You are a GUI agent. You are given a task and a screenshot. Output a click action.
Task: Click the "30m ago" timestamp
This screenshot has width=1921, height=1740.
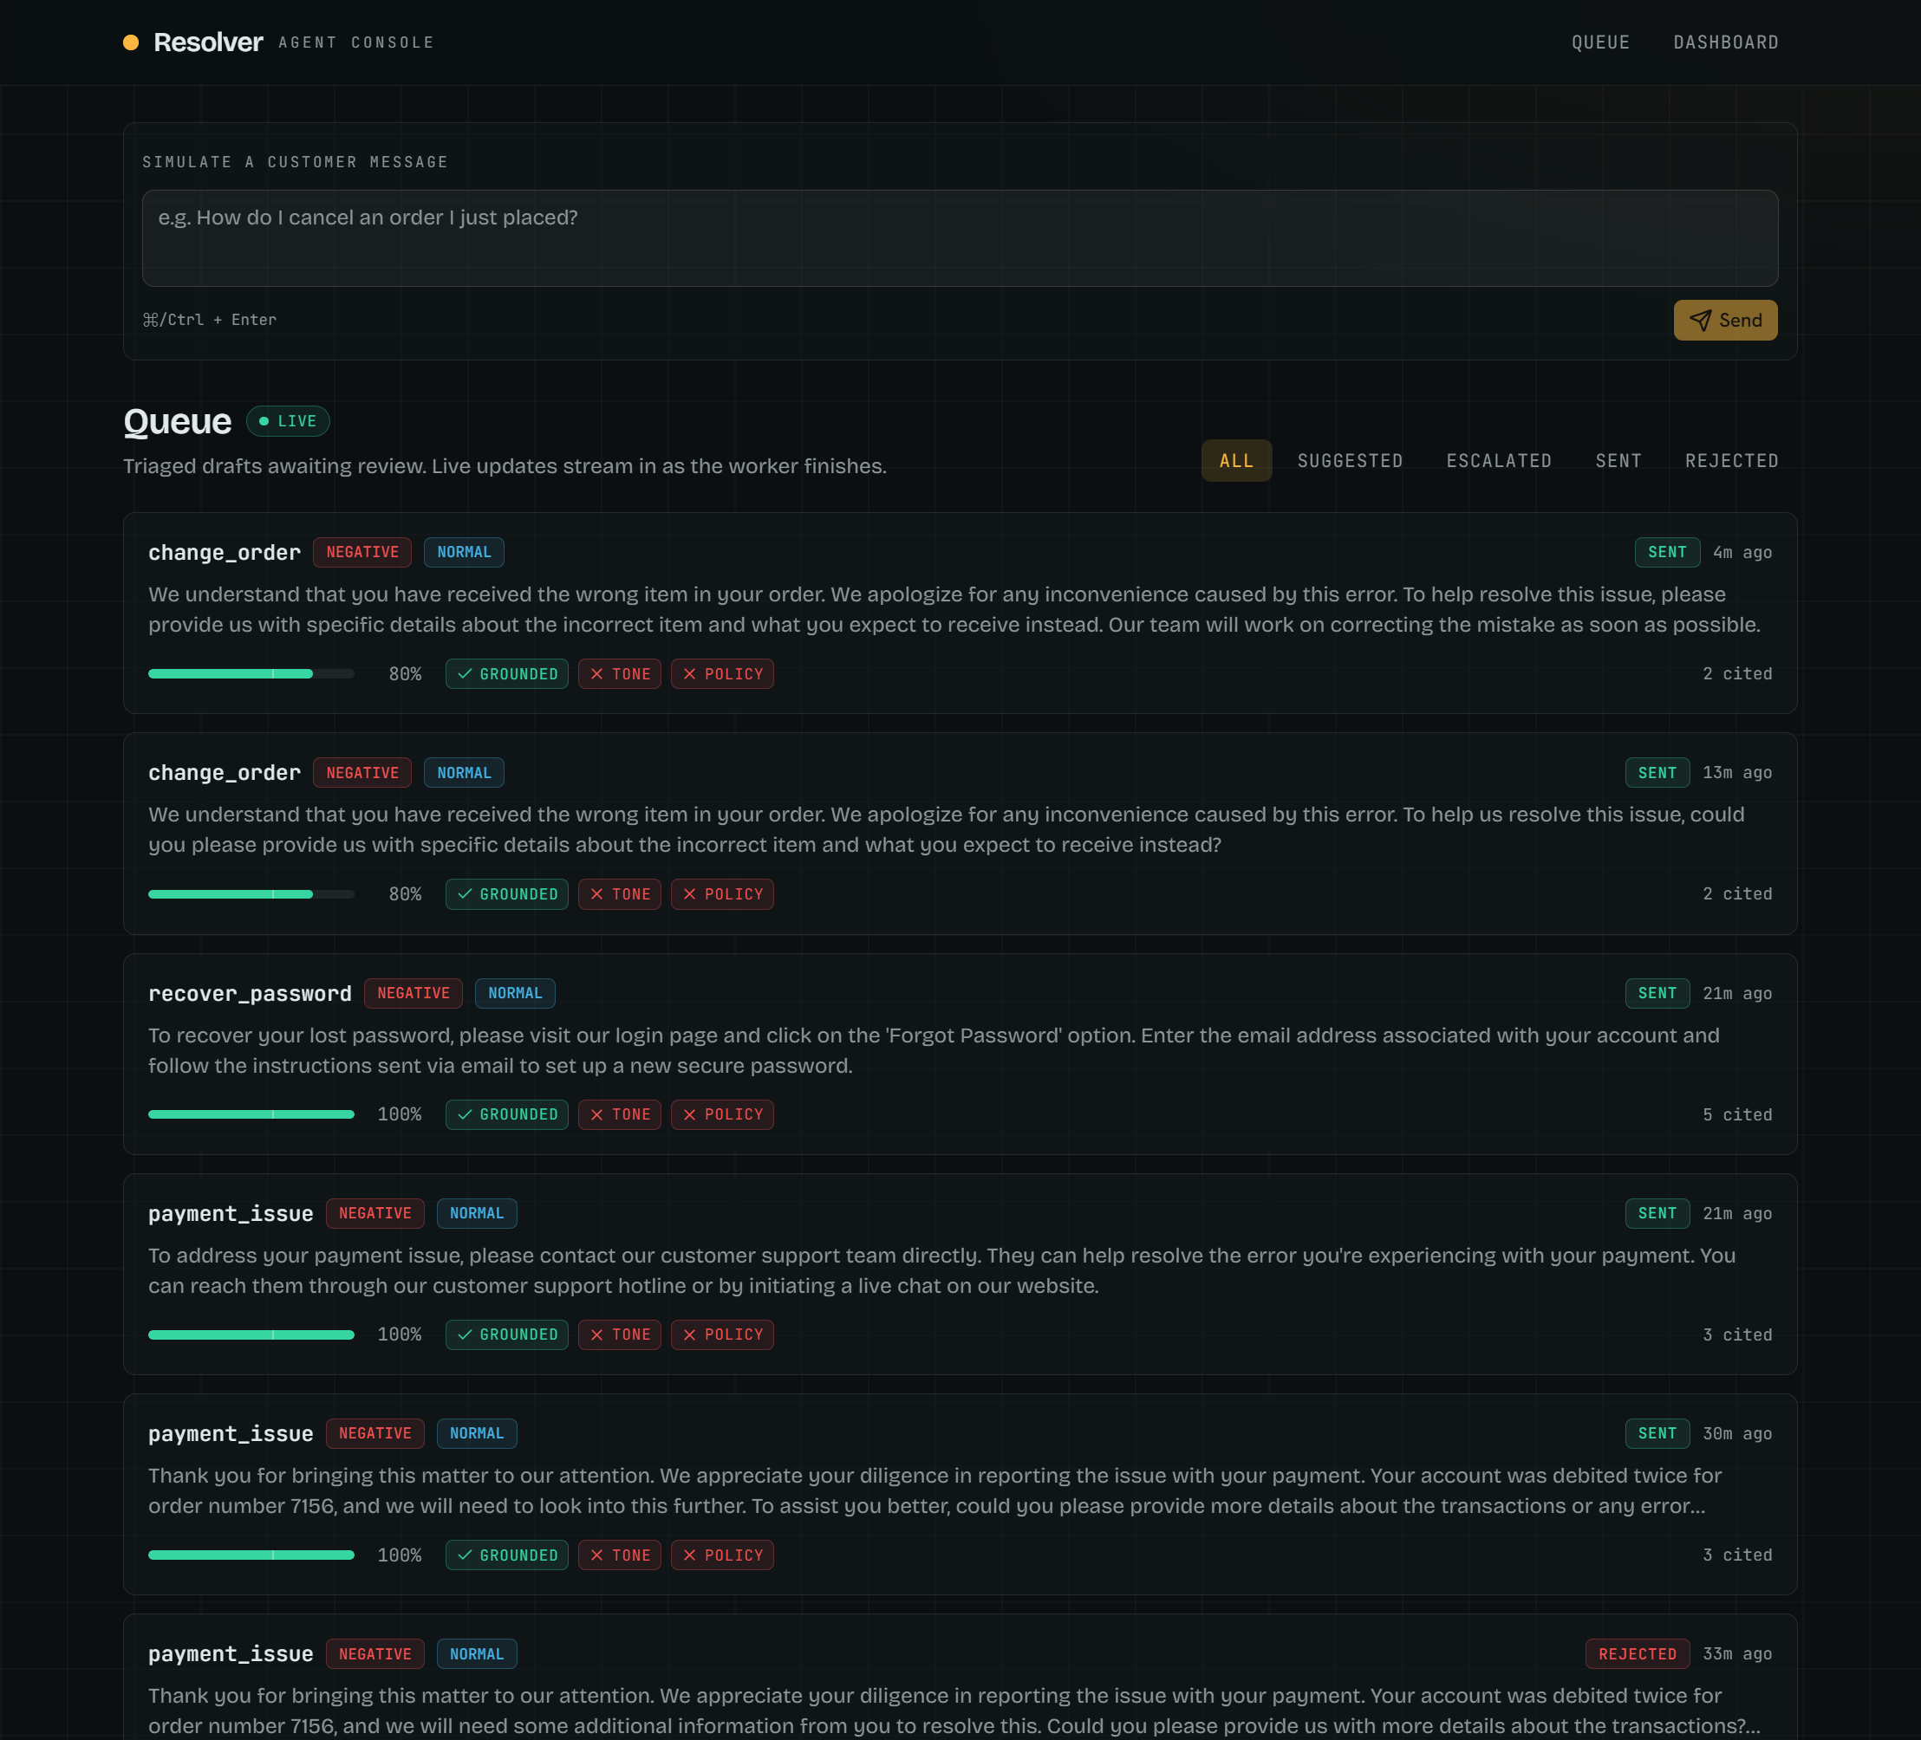point(1737,1433)
